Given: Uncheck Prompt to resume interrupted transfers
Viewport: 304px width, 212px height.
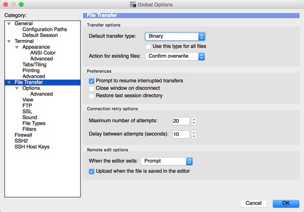Looking at the screenshot, I should click(92, 81).
